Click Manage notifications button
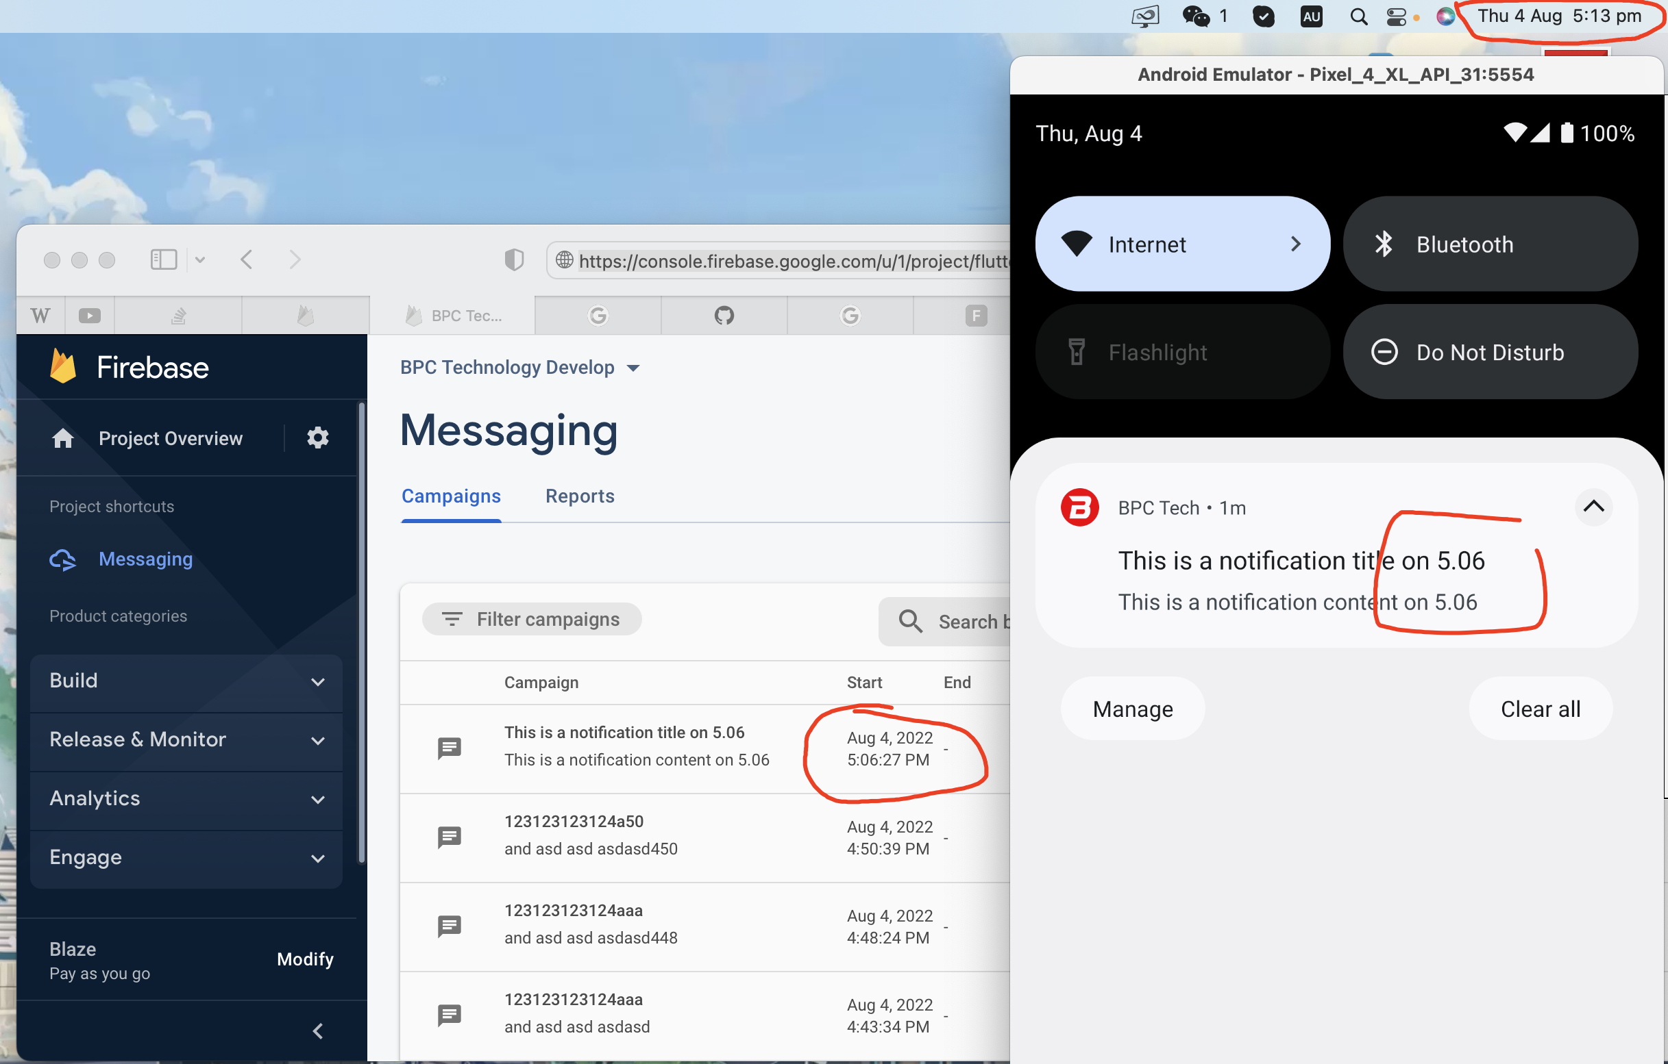The width and height of the screenshot is (1668, 1064). [x=1133, y=709]
